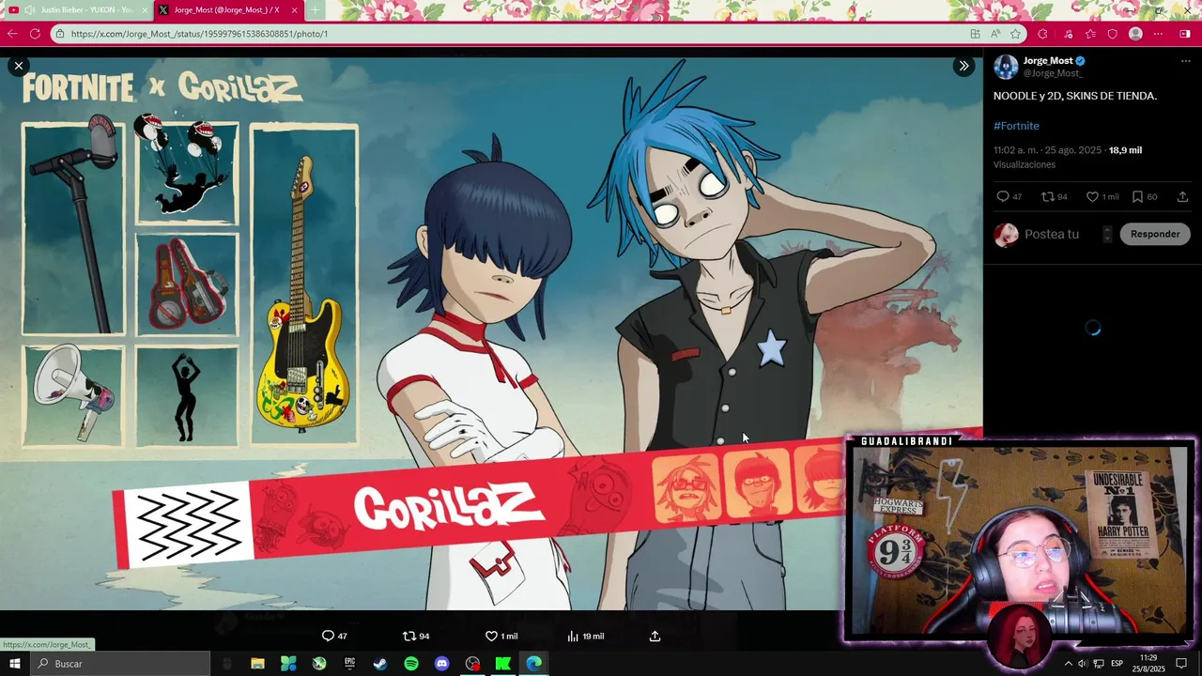
Task: Focus the Buscar taskbar search box
Action: 120,664
